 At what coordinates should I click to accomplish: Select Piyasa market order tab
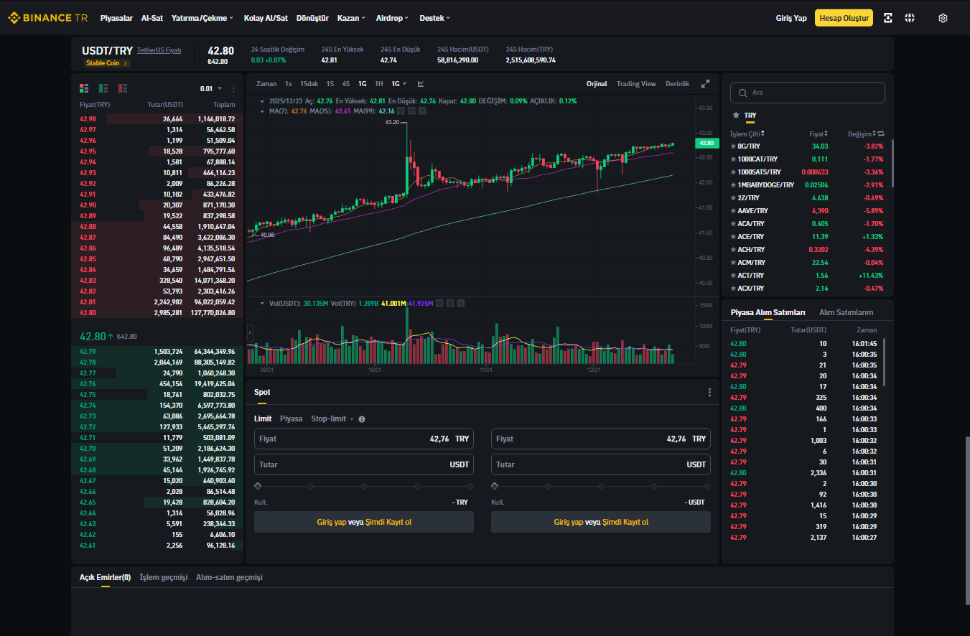point(292,419)
